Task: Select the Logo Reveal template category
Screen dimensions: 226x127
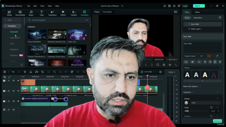Action: coord(14,38)
